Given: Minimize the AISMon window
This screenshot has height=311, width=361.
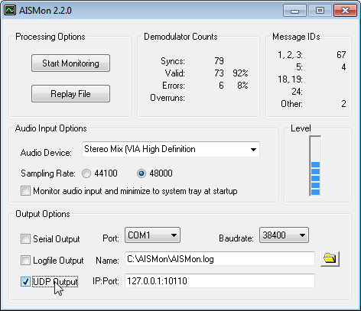Looking at the screenshot, I should coord(294,11).
